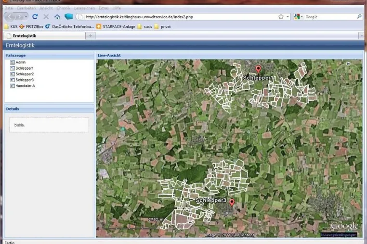The image size is (367, 244).
Task: Click the Details panel header
Action: (49, 109)
